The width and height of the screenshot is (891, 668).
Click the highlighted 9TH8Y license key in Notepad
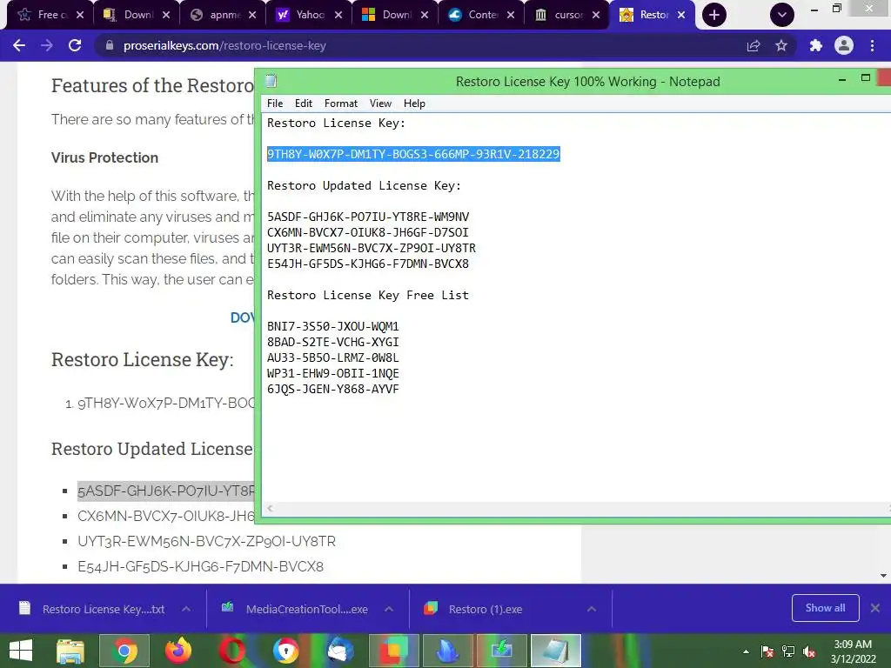pyautogui.click(x=413, y=154)
